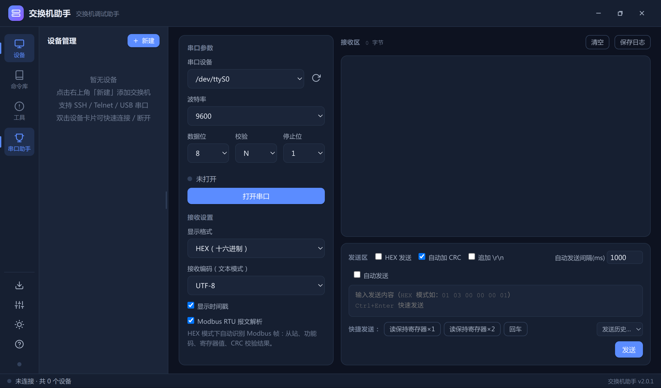This screenshot has height=388, width=661.
Task: Open the 发送历史 dropdown
Action: coord(620,329)
